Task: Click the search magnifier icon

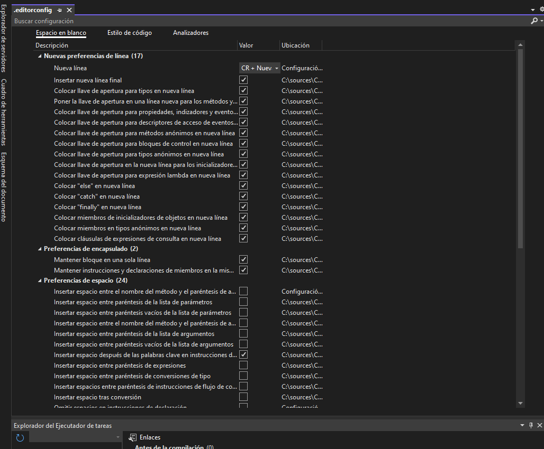Action: (534, 21)
